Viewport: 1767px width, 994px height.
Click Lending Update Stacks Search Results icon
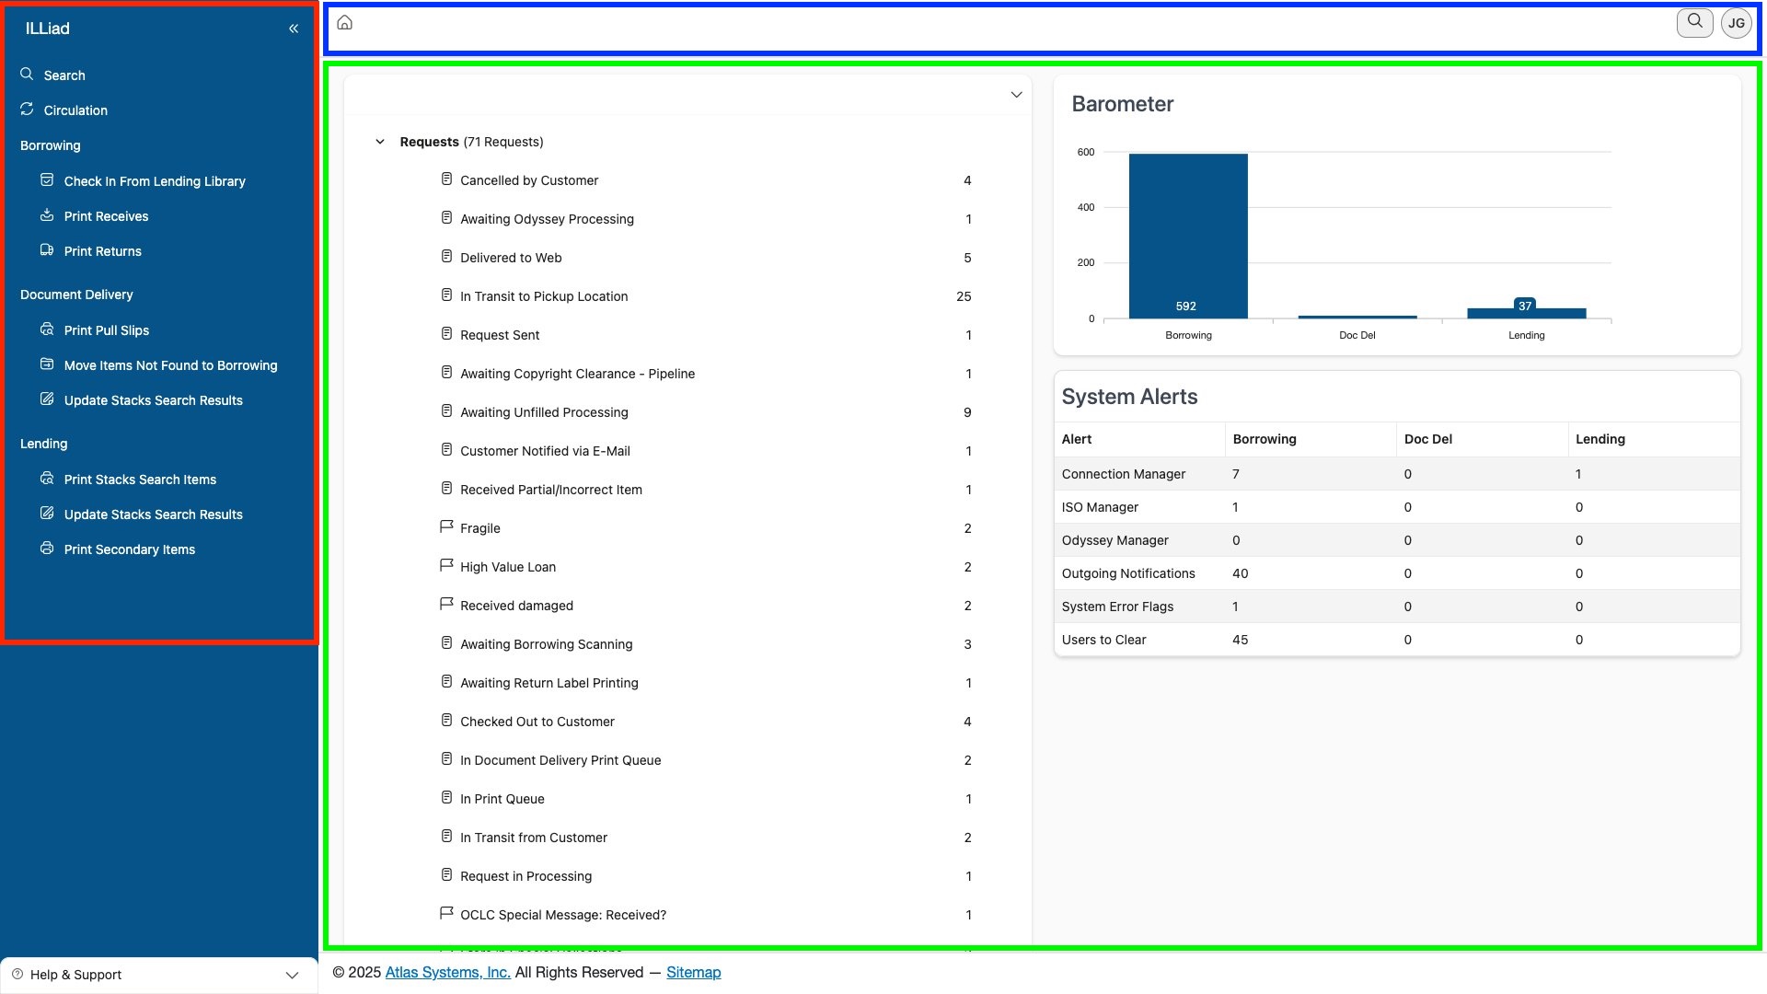(x=47, y=514)
